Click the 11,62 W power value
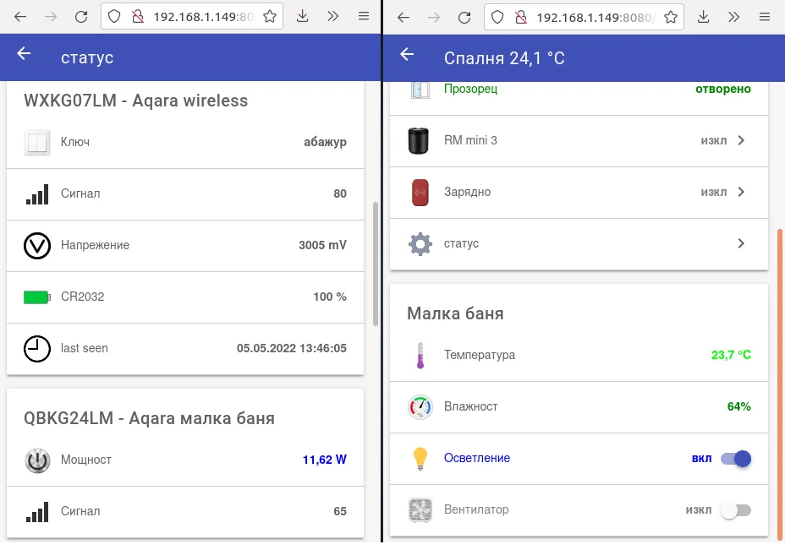Screen dimensions: 785x550 click(x=325, y=460)
